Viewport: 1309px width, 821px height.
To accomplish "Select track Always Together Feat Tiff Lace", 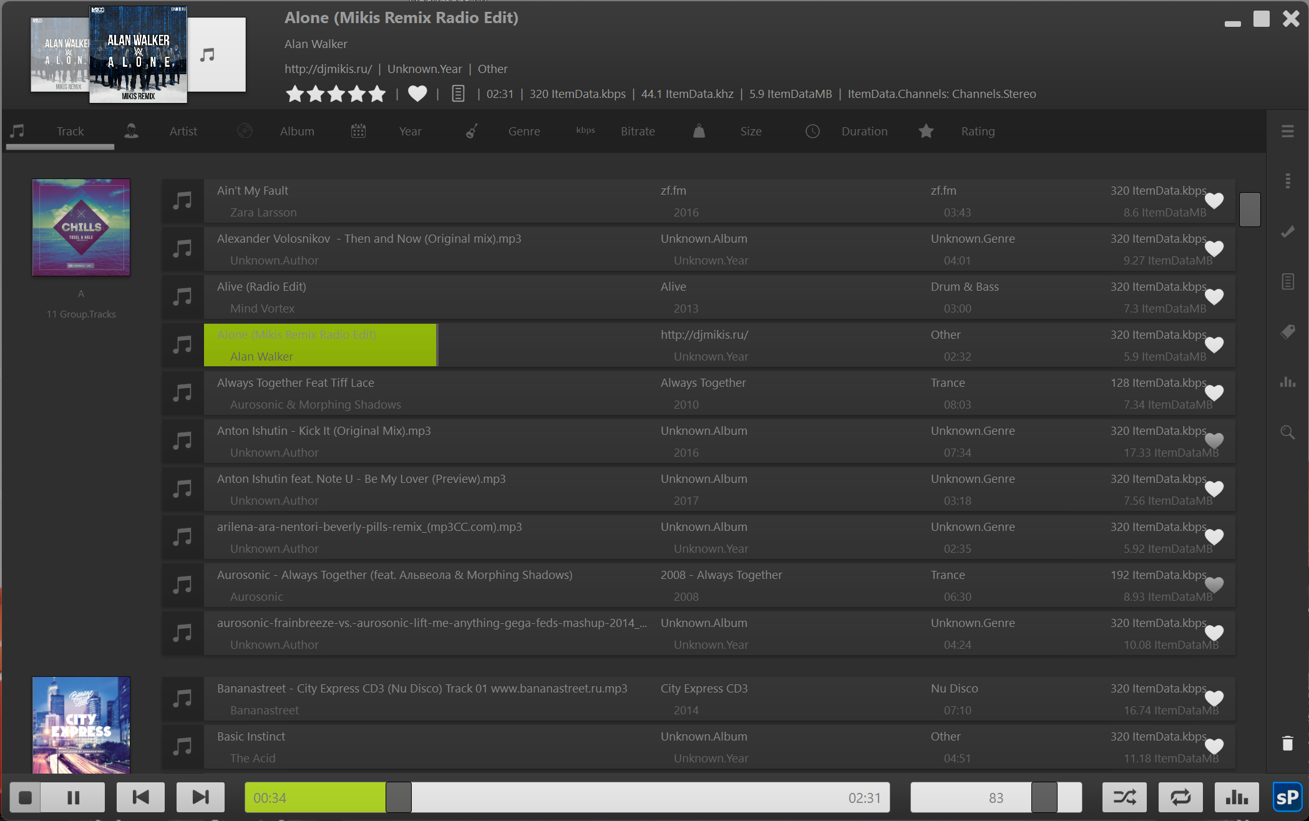I will point(699,393).
